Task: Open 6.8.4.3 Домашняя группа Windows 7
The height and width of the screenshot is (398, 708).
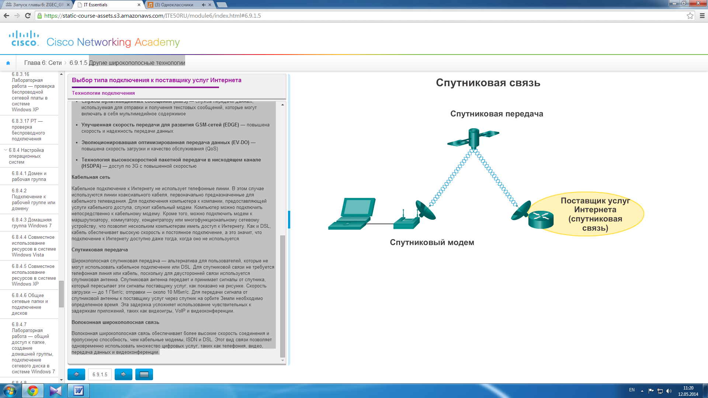Action: point(32,223)
